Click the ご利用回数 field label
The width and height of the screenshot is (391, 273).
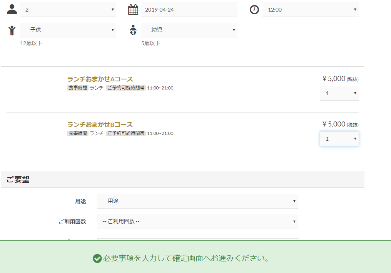click(72, 222)
